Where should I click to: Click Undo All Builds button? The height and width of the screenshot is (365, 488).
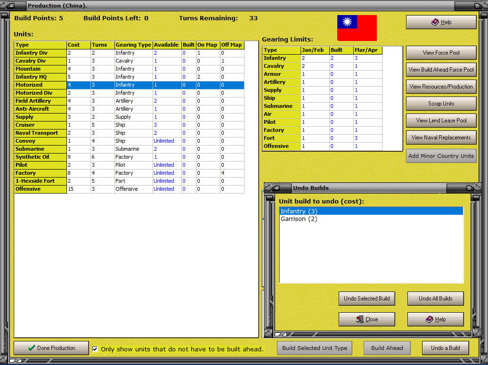[435, 299]
